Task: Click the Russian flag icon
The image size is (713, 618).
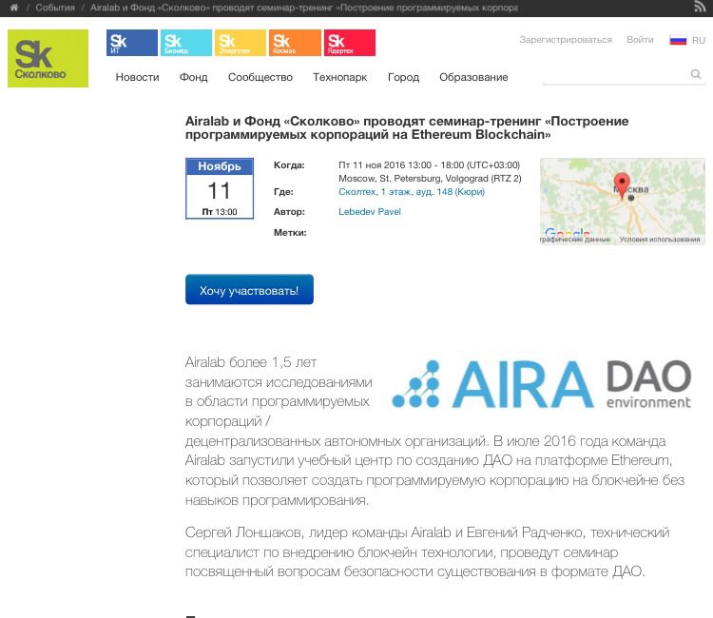Action: click(678, 40)
